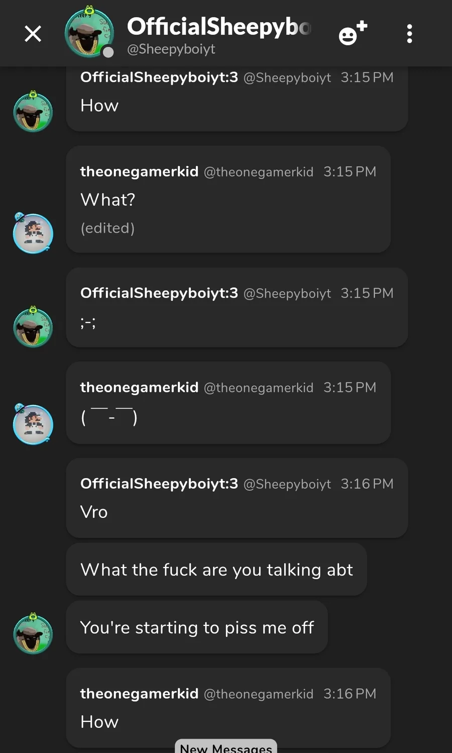Select the 'What?' edited message bubble
The image size is (452, 753).
pos(229,200)
